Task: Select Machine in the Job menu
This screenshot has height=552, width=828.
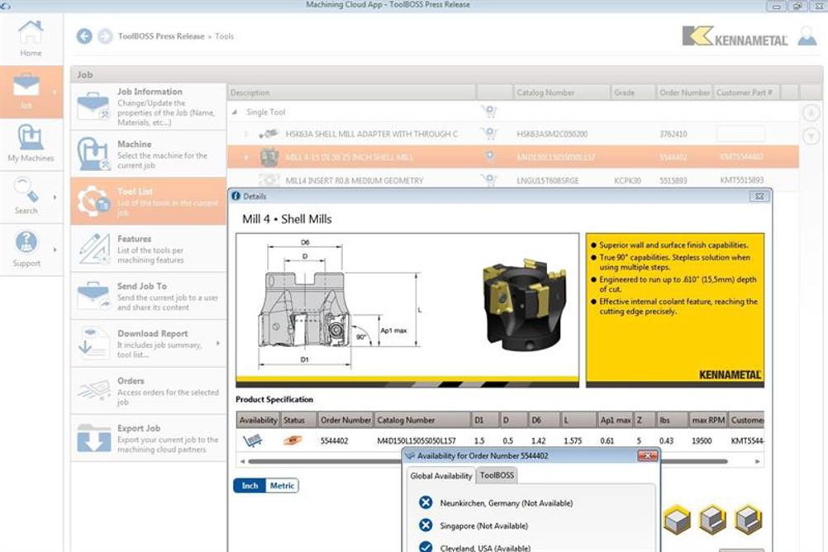Action: pos(149,154)
